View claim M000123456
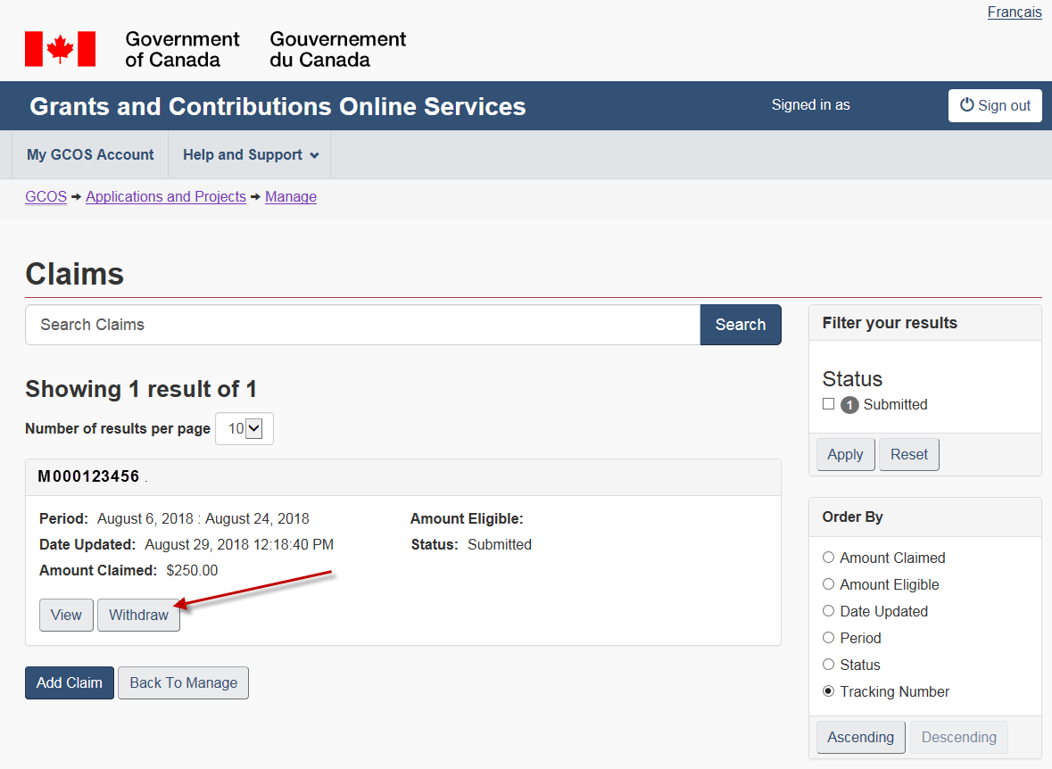 pos(66,615)
